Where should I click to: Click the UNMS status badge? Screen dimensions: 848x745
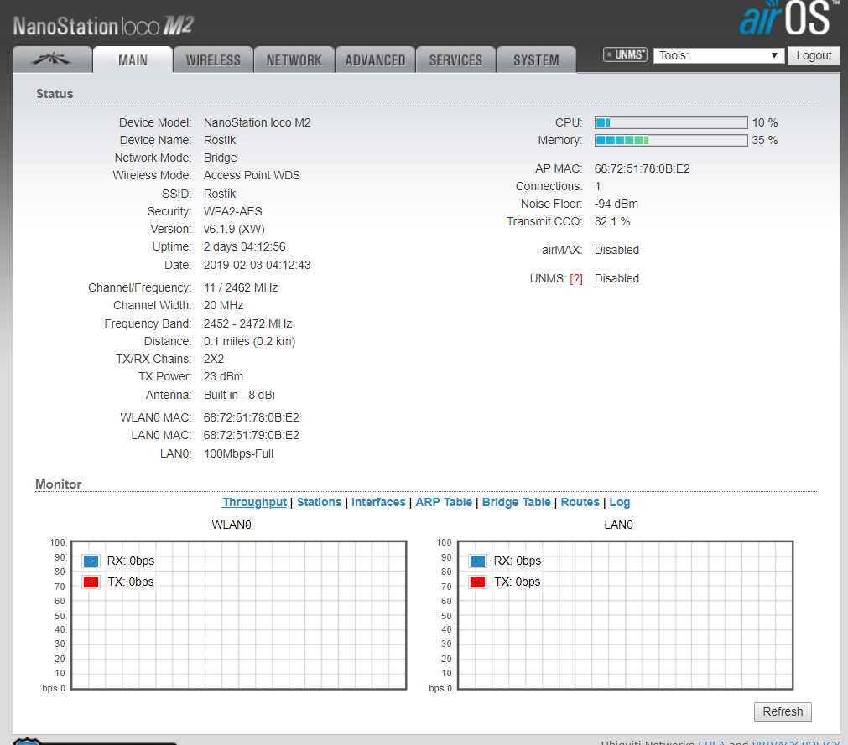point(625,55)
